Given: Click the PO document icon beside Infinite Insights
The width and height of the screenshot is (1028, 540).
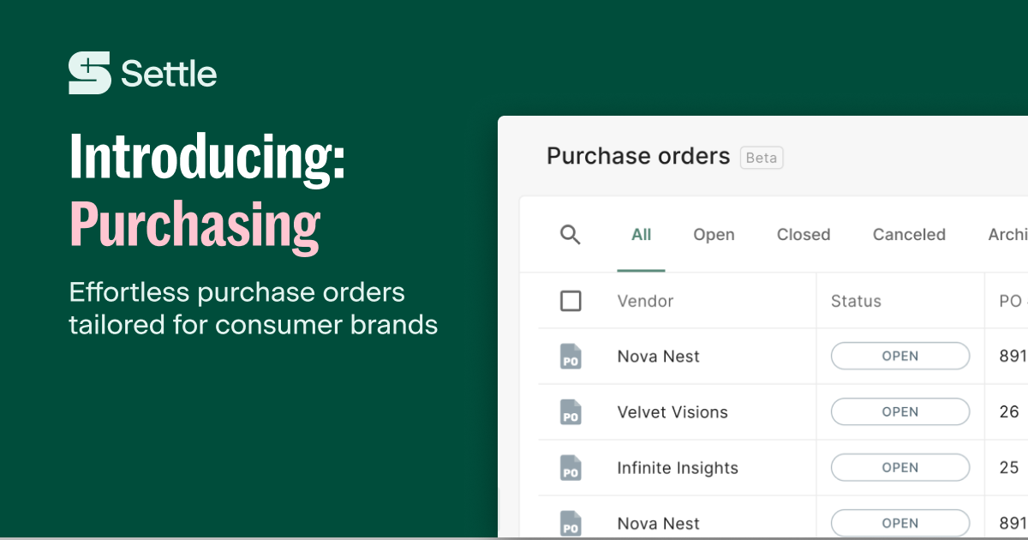Looking at the screenshot, I should (x=571, y=468).
